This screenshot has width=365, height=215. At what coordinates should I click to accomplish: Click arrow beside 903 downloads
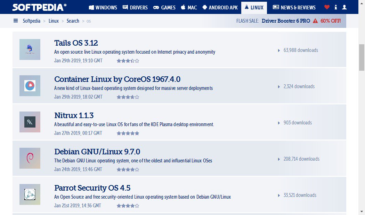pyautogui.click(x=279, y=123)
